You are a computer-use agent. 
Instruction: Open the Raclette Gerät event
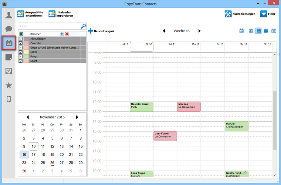click(142, 107)
